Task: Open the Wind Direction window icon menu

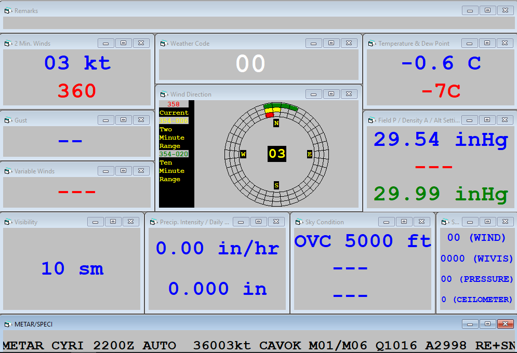Action: pos(164,94)
